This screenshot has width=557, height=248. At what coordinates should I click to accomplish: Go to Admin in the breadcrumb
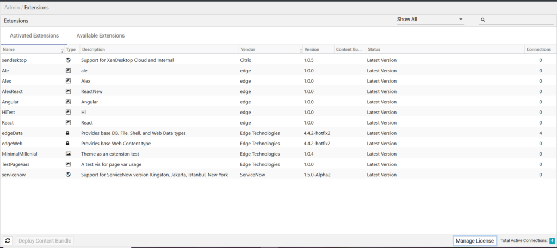coord(12,8)
